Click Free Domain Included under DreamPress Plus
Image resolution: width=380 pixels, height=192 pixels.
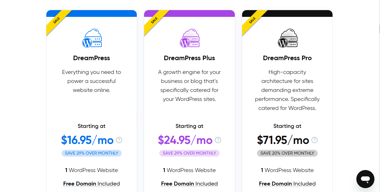coord(189,184)
